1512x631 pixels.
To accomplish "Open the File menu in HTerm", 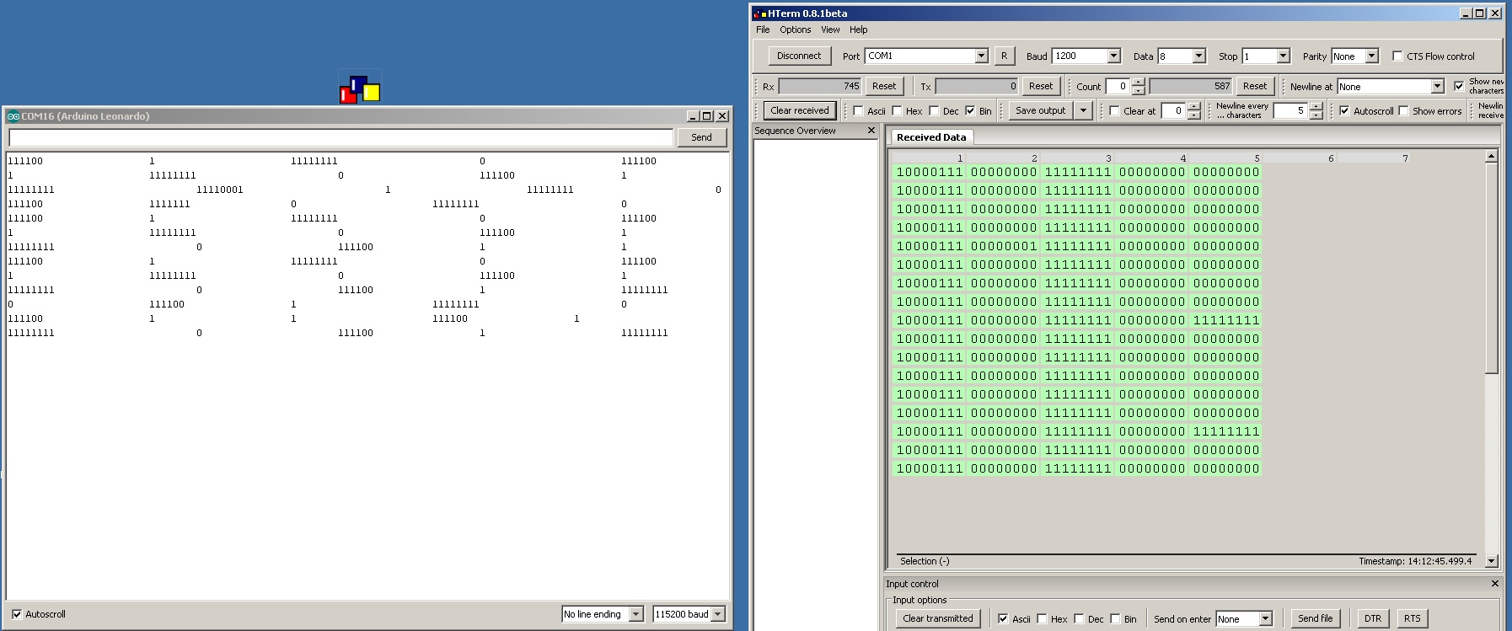I will pyautogui.click(x=763, y=29).
